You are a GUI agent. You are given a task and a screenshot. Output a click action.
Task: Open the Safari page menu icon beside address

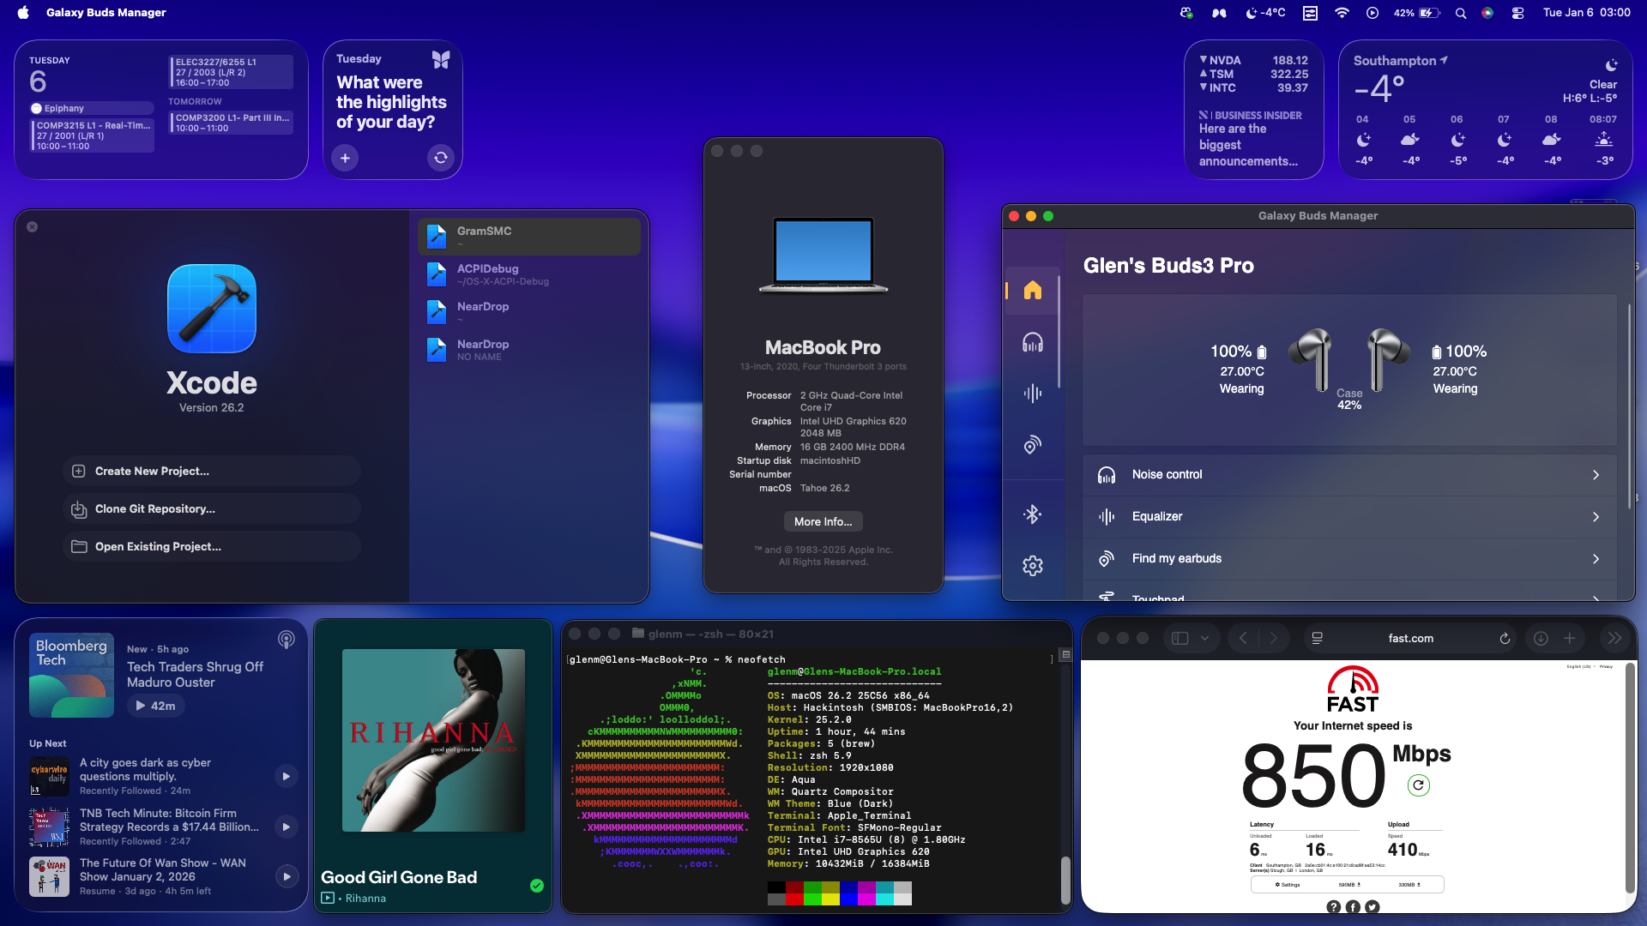click(x=1317, y=638)
